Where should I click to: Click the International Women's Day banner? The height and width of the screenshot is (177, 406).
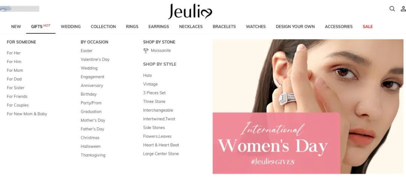click(308, 106)
